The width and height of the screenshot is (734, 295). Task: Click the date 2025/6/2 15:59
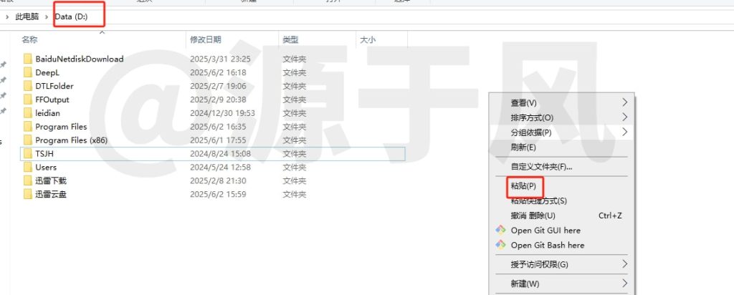(x=218, y=195)
